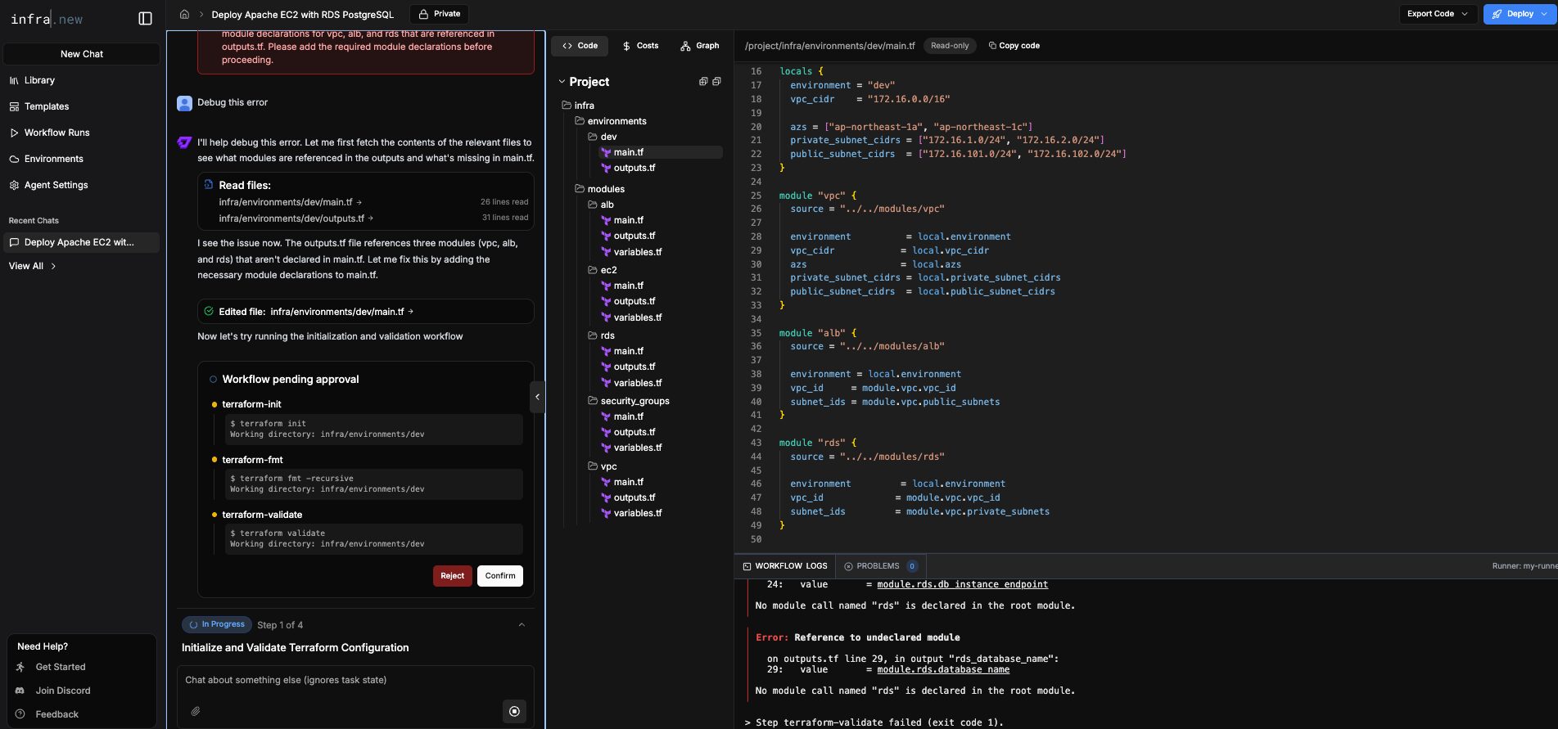1558x729 pixels.
Task: Click the user avatar beside Debug this error
Action: (184, 103)
